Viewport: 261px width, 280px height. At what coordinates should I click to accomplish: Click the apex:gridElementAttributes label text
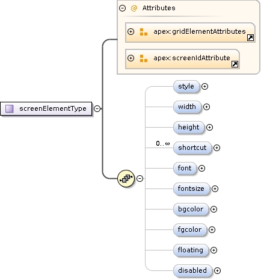pos(200,31)
